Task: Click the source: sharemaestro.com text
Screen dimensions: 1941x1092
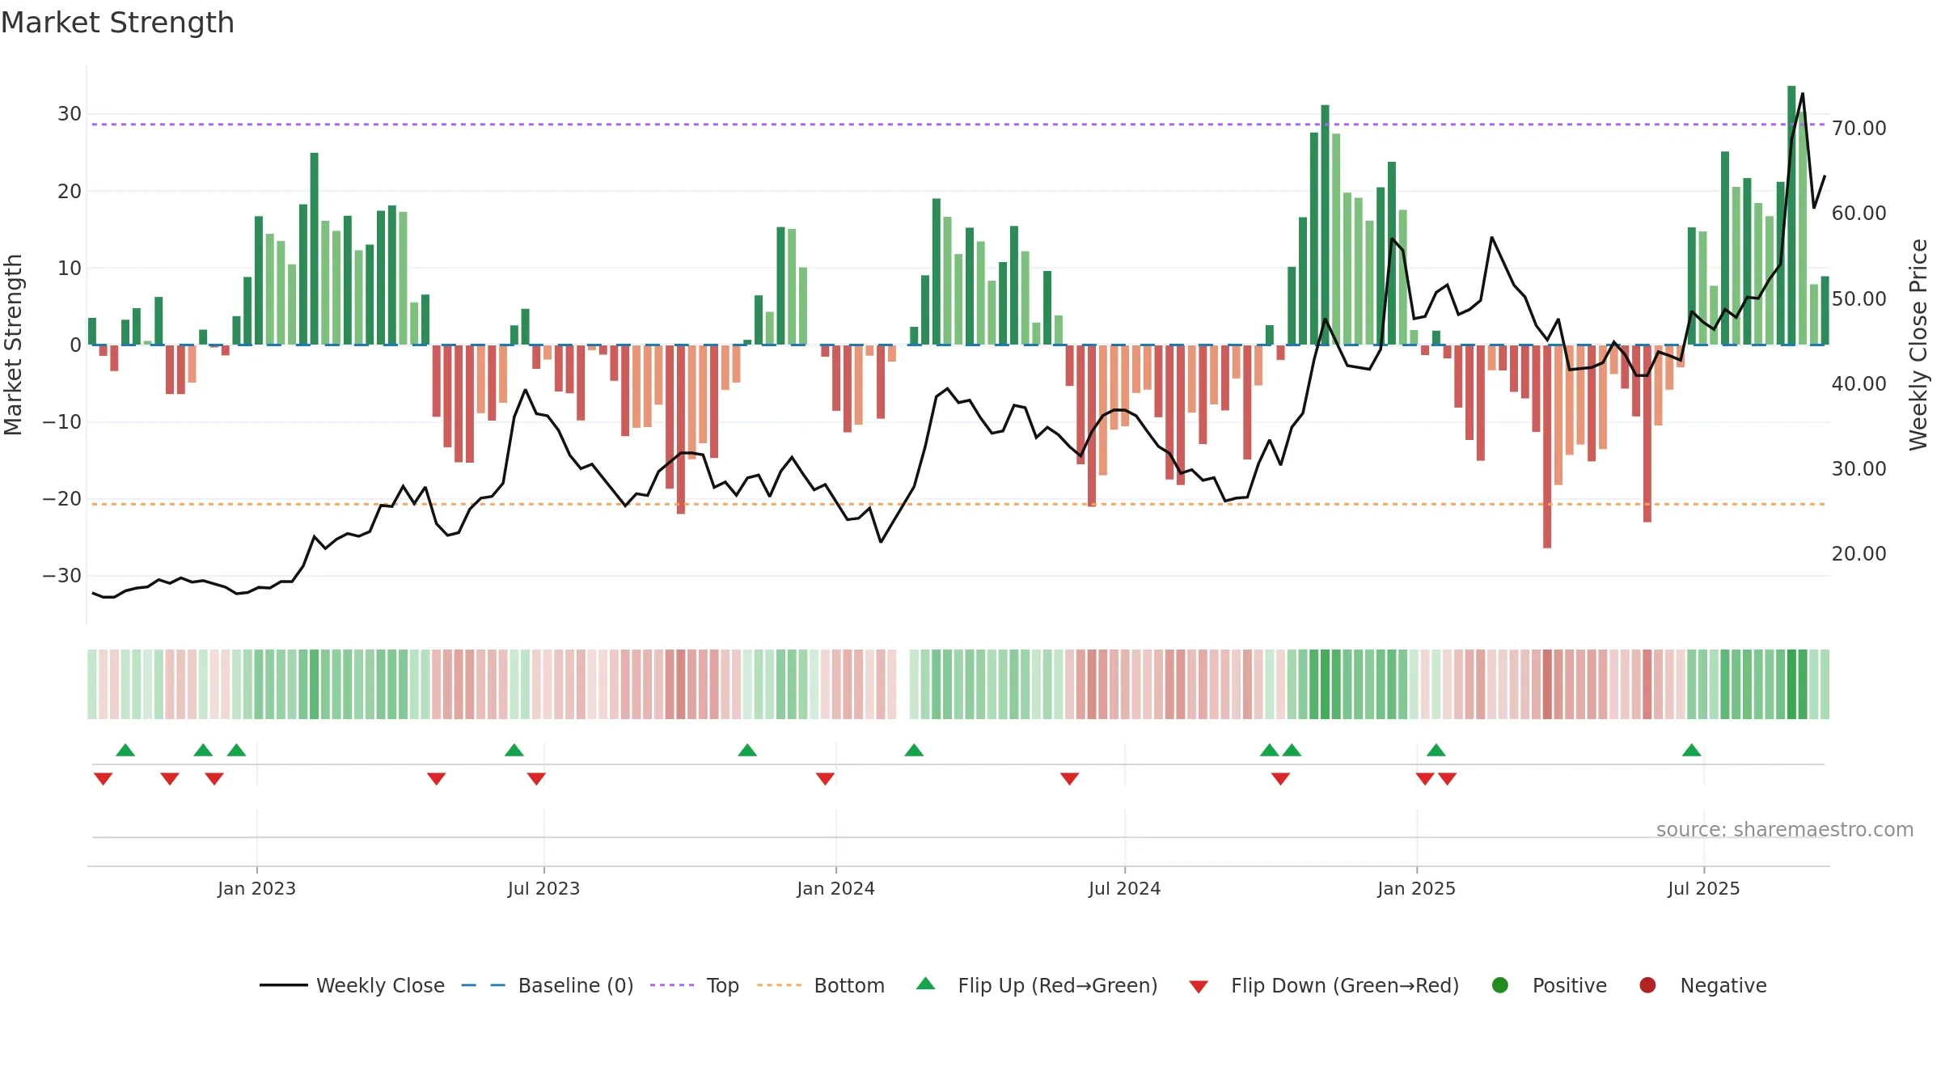Action: pyautogui.click(x=1785, y=830)
